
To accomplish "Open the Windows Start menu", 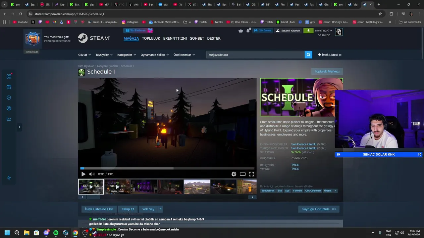I will (7, 233).
